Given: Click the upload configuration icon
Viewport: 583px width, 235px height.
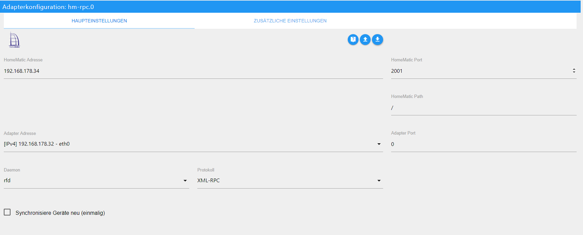Looking at the screenshot, I should 365,40.
